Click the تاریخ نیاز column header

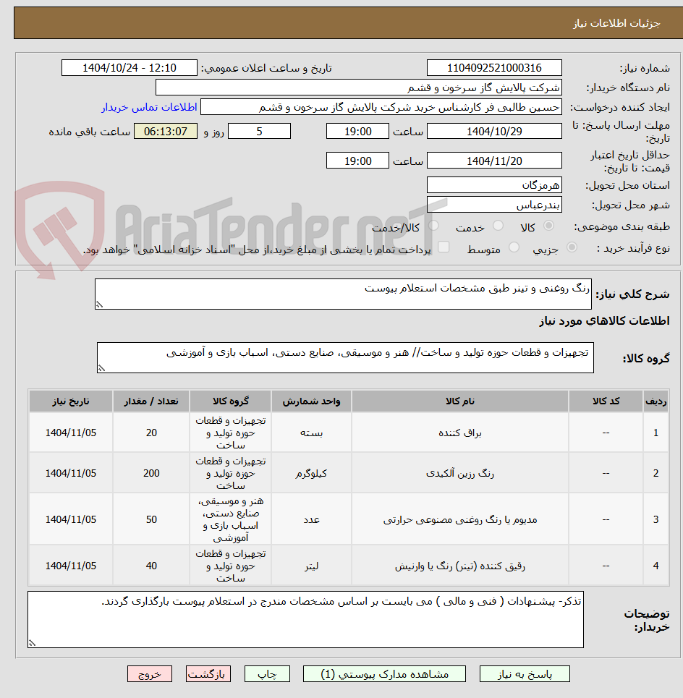tap(71, 401)
